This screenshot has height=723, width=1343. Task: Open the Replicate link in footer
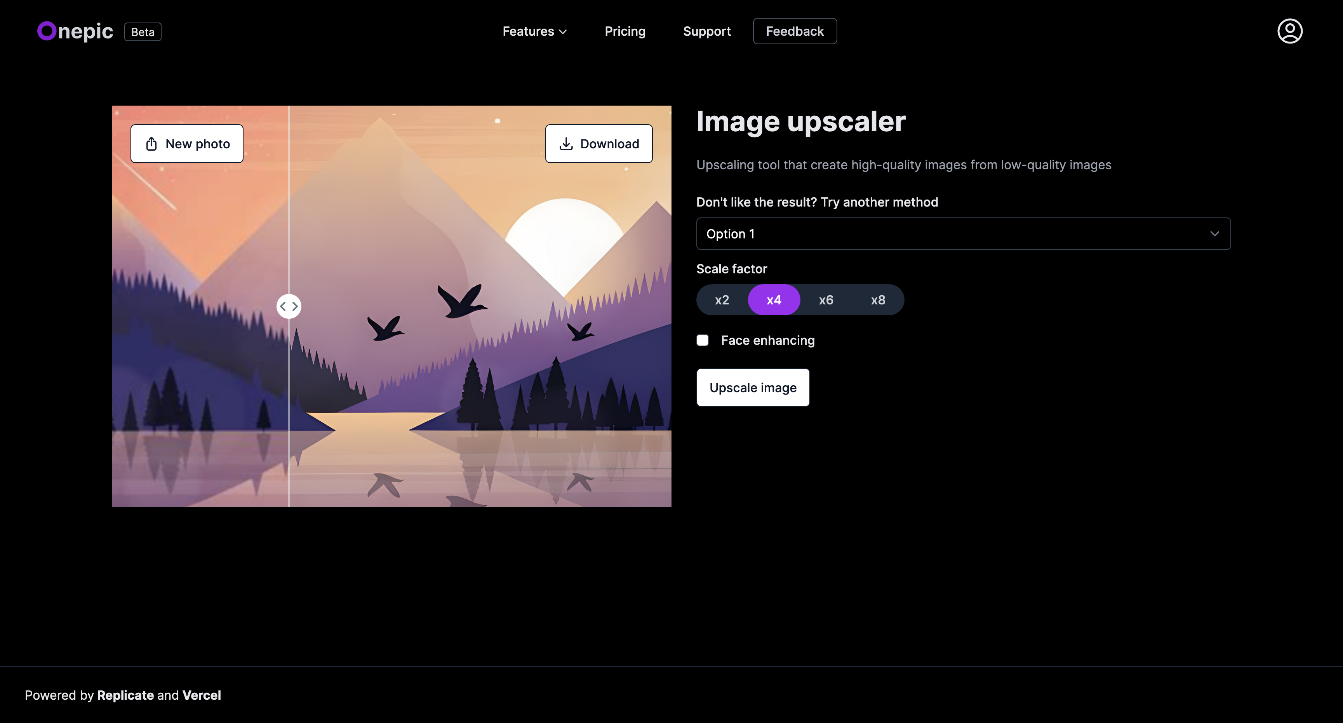coord(125,695)
